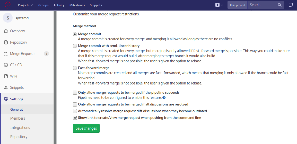The image size is (297, 144).
Task: Uncheck show link when pushing from command line
Action: click(x=75, y=118)
